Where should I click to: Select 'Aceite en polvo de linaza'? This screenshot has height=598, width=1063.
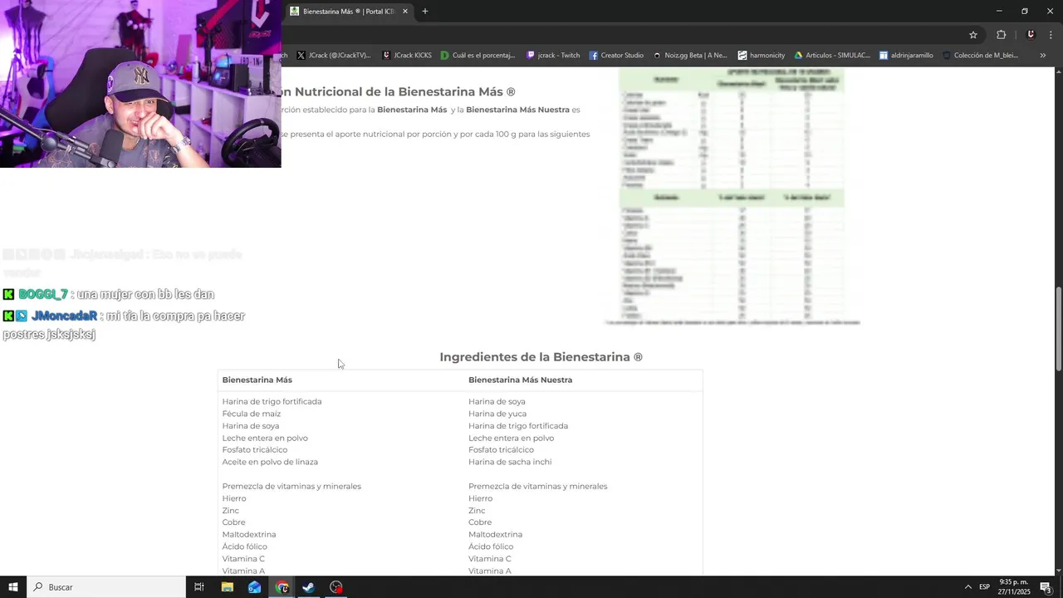coord(270,462)
